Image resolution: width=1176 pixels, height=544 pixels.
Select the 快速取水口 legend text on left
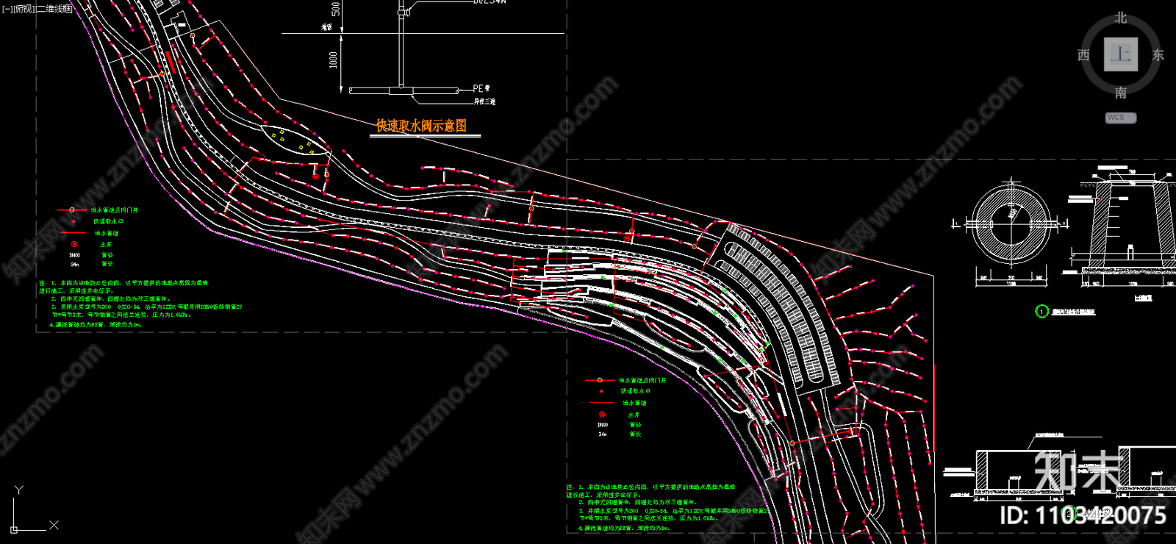(x=108, y=221)
